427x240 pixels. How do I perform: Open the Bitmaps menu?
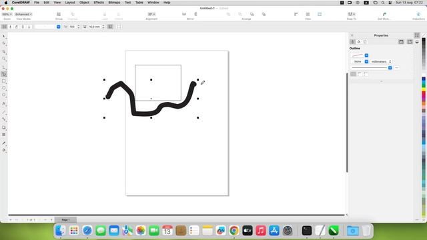point(114,3)
